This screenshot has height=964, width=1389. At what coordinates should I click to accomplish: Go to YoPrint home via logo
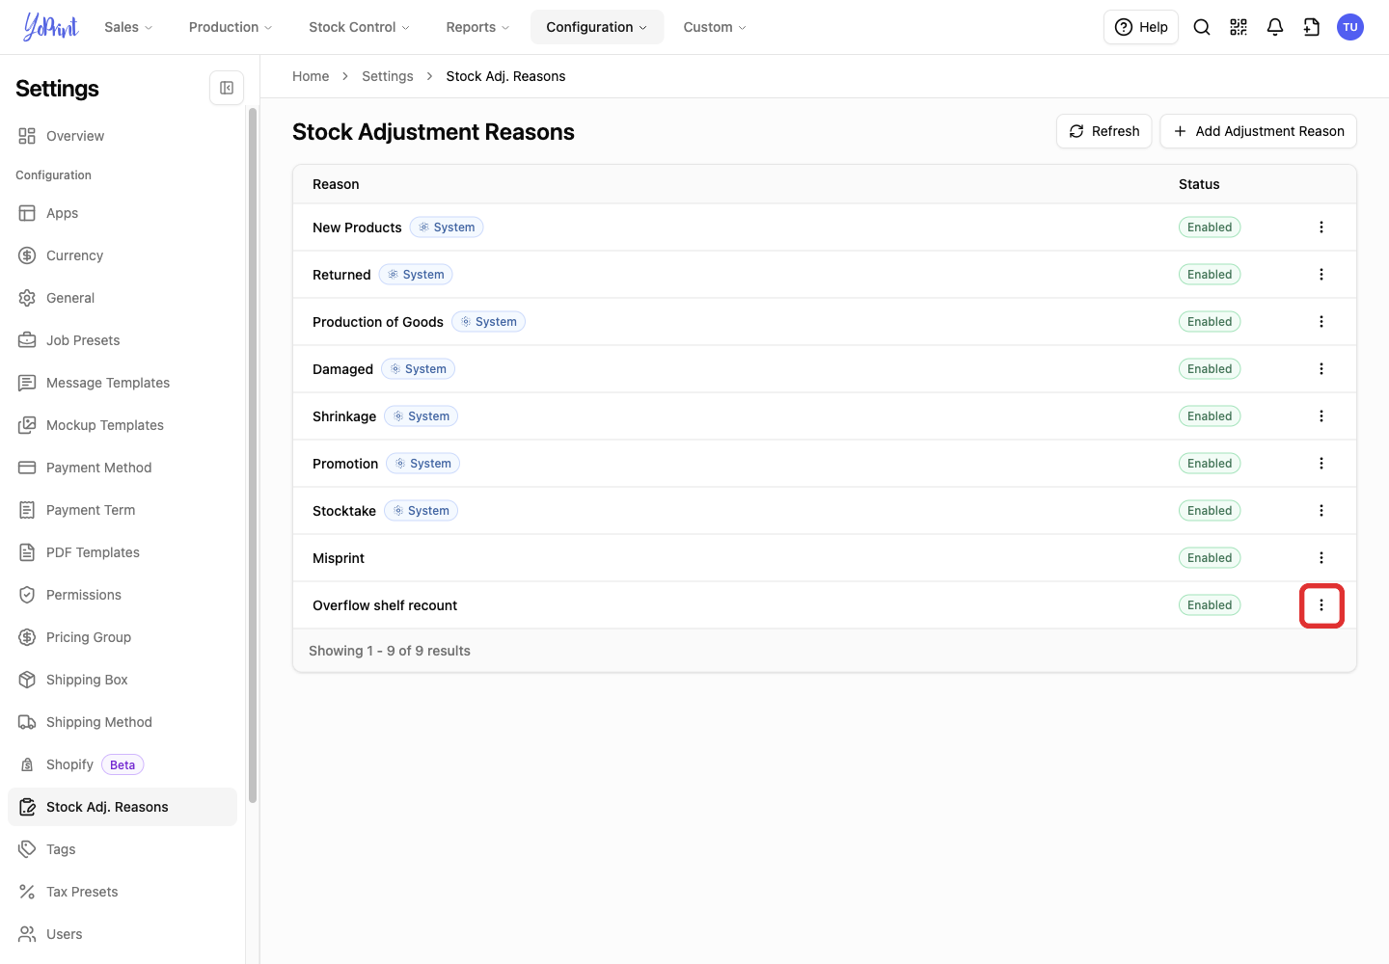pos(51,27)
